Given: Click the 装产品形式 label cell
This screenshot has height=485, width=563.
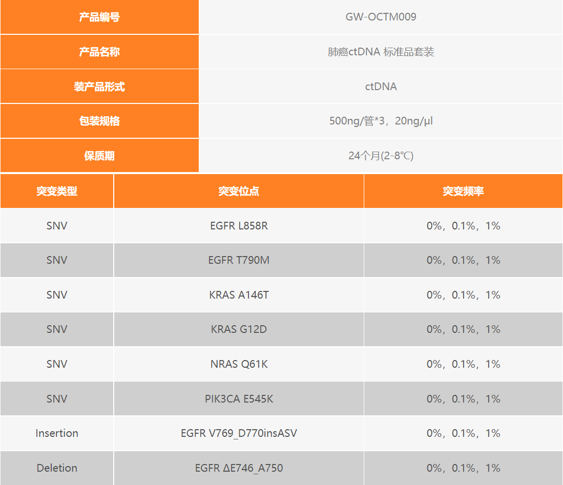Looking at the screenshot, I should point(99,87).
